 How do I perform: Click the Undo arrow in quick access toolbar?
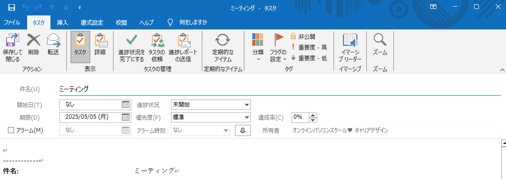coord(26,7)
